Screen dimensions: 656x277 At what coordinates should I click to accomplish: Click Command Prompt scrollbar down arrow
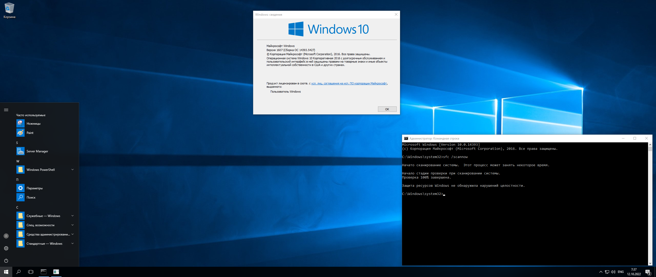click(x=650, y=263)
